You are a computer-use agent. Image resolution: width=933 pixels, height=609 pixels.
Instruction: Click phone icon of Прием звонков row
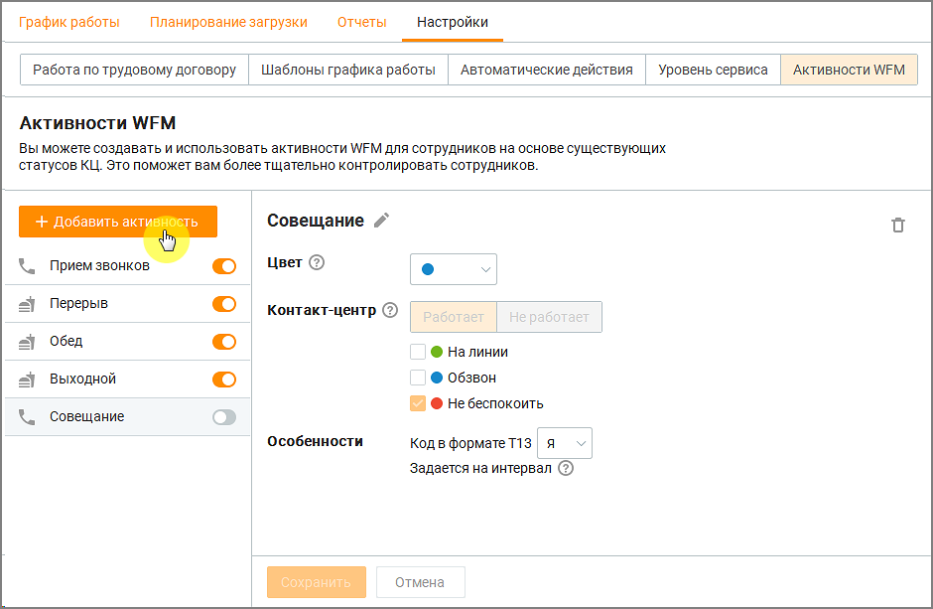click(27, 266)
